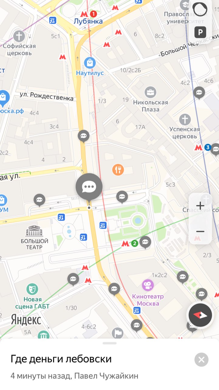
Task: Open the Наутилус shopping icon
Action: 90,63
